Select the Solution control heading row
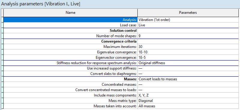This screenshot has height=110, width=240. tap(70, 31)
